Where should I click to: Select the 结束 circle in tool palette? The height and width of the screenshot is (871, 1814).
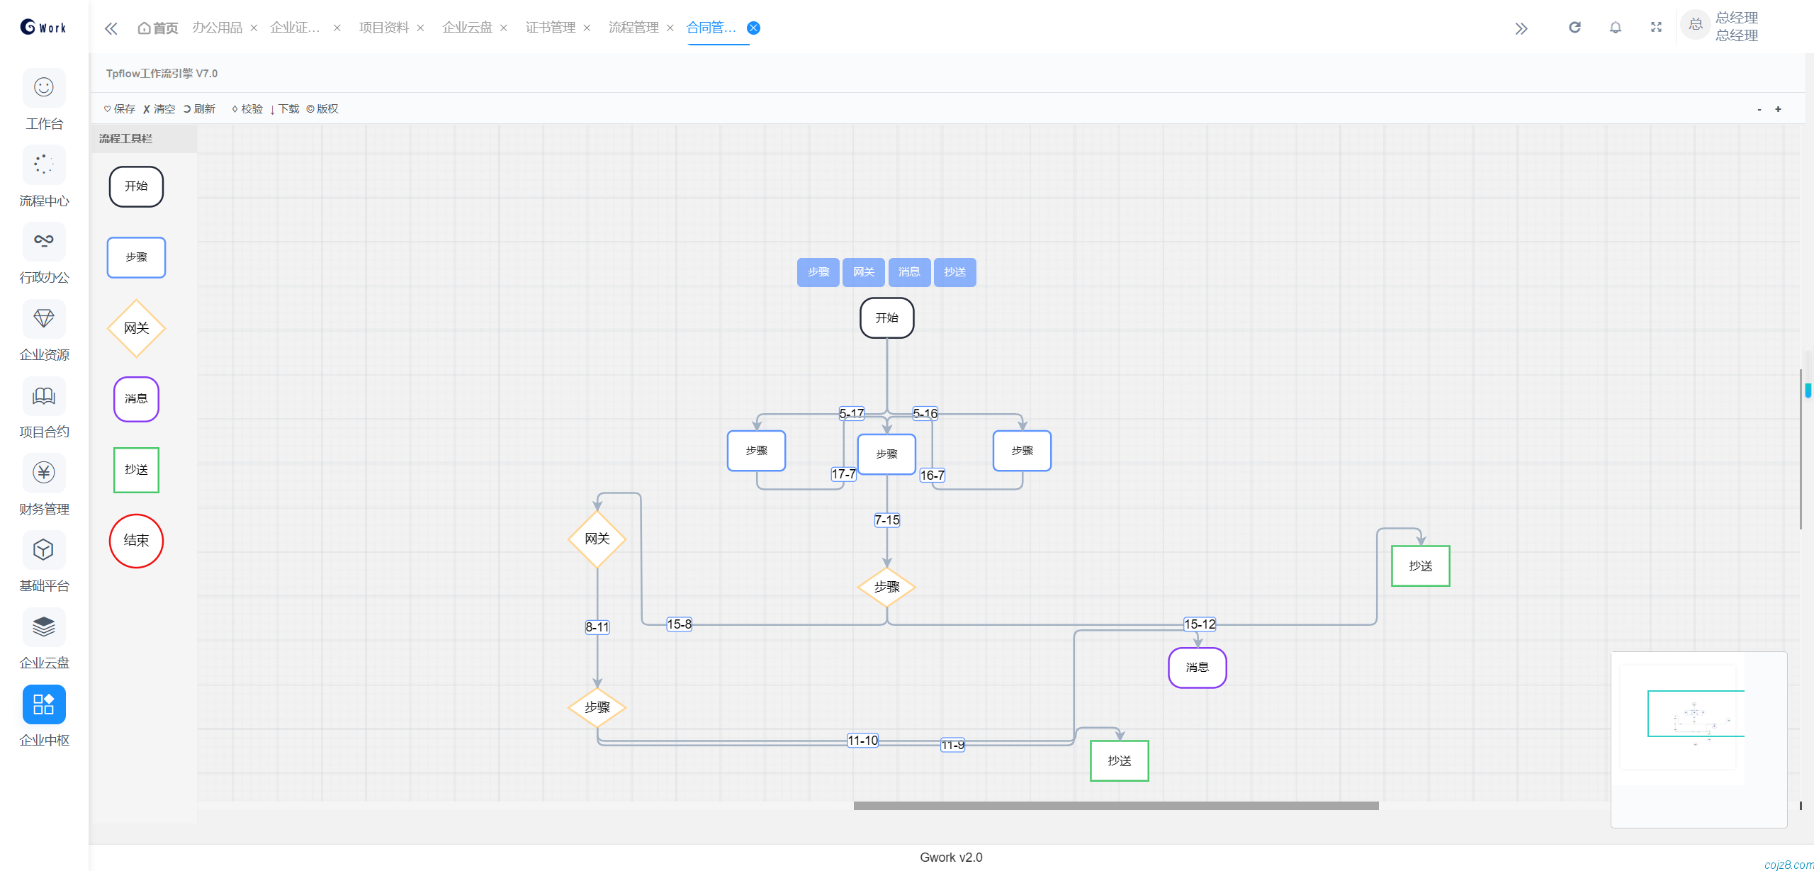(136, 541)
